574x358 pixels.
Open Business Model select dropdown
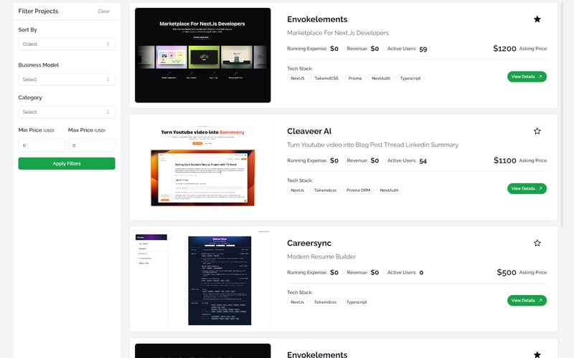[67, 79]
